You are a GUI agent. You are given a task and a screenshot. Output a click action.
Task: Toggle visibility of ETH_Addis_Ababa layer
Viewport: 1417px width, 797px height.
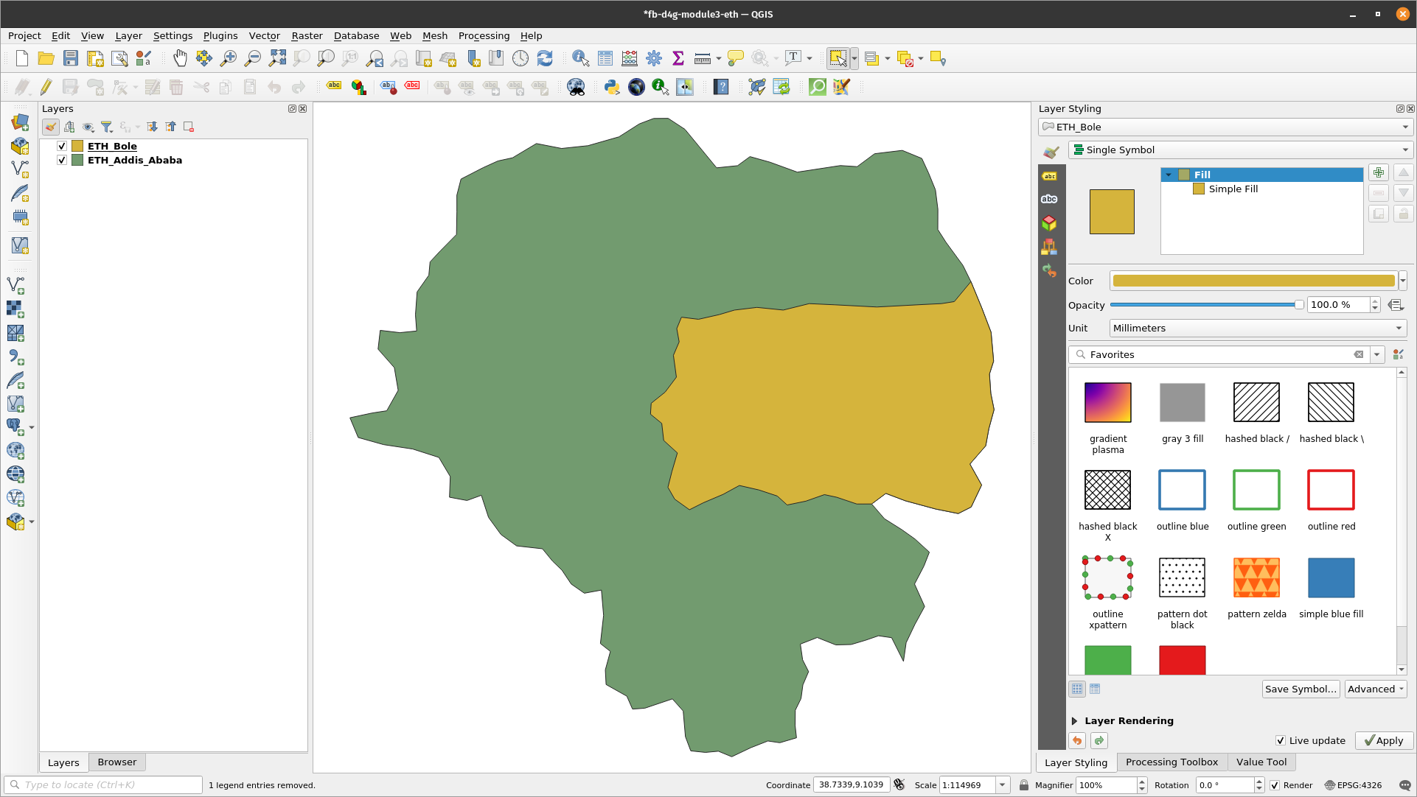(62, 159)
